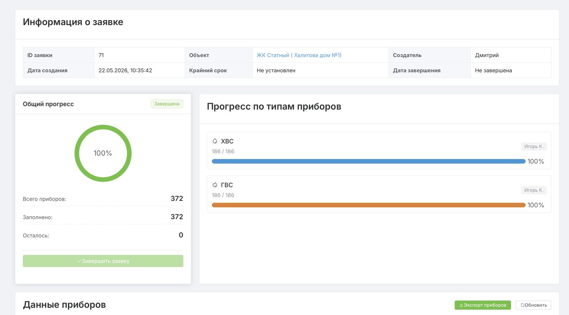Image resolution: width=569 pixels, height=315 pixels.
Task: Click the ХВС device type title
Action: tap(227, 141)
